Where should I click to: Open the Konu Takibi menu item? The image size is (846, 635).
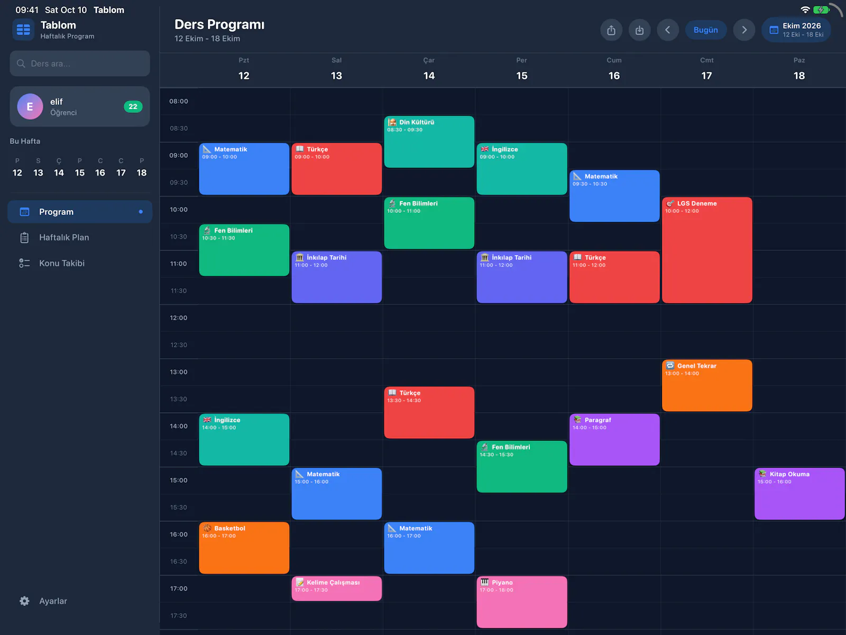(80, 263)
